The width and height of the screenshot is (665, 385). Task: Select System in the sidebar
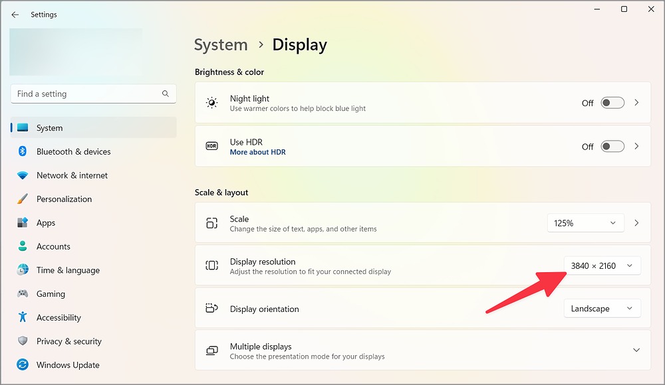coord(93,127)
